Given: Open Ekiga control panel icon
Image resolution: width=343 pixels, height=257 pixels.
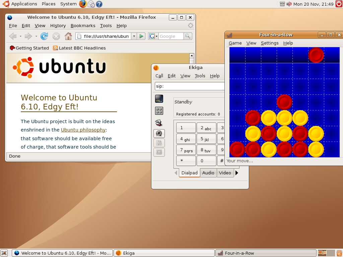Looking at the screenshot, I should click(159, 110).
